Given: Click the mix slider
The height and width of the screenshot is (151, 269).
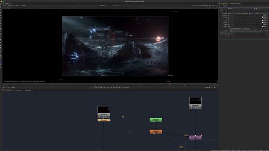Looking at the screenshot, I should (x=251, y=36).
